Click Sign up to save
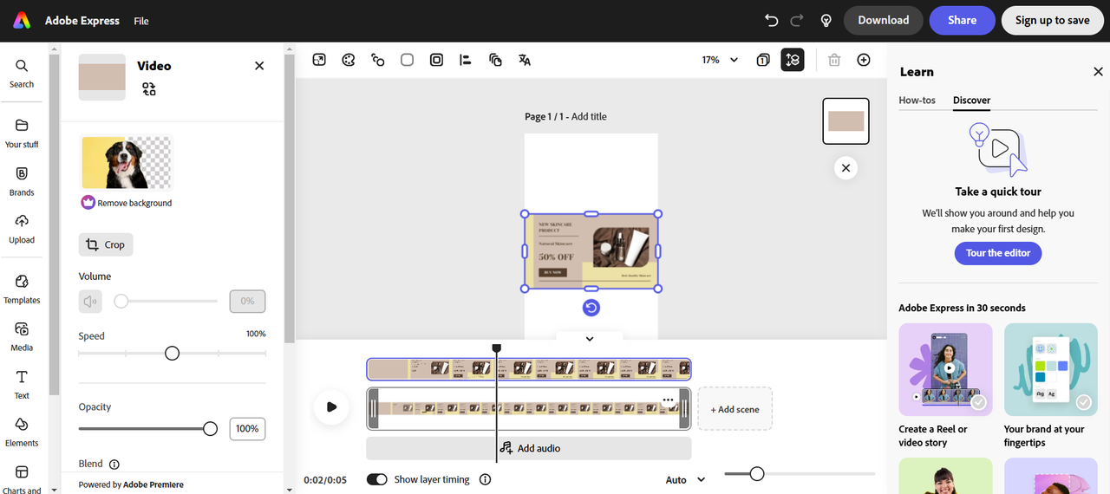Screen dimensions: 1110x494 (1053, 20)
